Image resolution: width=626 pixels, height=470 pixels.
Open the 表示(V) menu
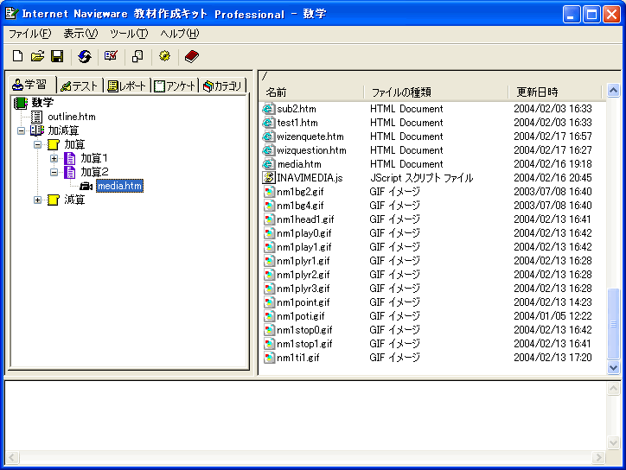[x=80, y=34]
